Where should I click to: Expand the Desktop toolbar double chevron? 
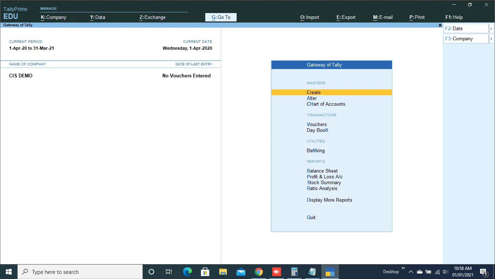403,268
